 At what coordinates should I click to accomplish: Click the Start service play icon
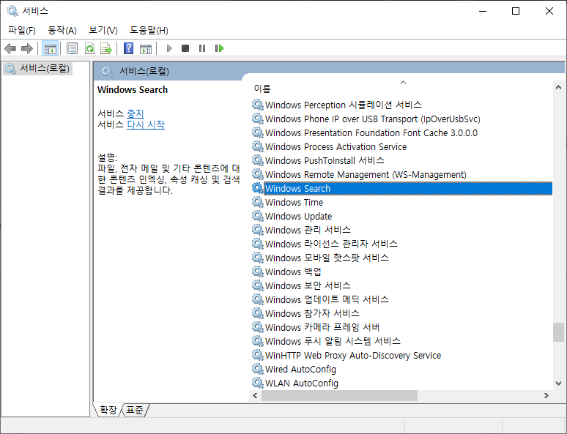(168, 48)
